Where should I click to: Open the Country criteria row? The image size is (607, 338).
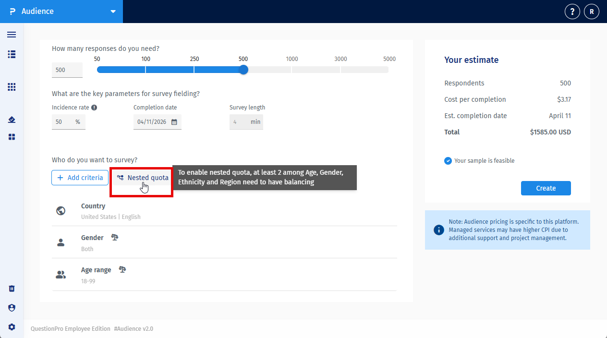pos(225,211)
